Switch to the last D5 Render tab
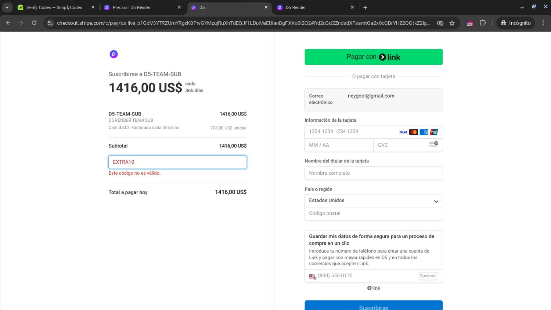Image resolution: width=551 pixels, height=310 pixels. (x=312, y=7)
